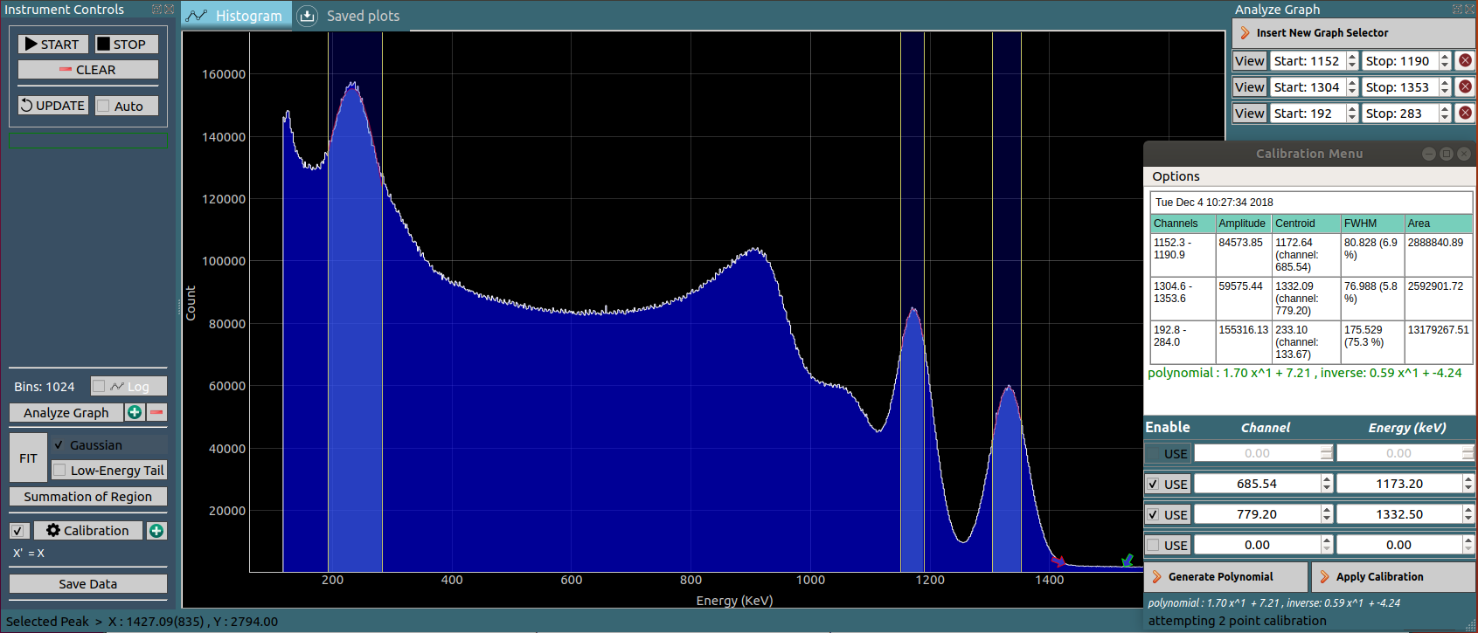Click Insert New Graph Selector

(x=1354, y=33)
